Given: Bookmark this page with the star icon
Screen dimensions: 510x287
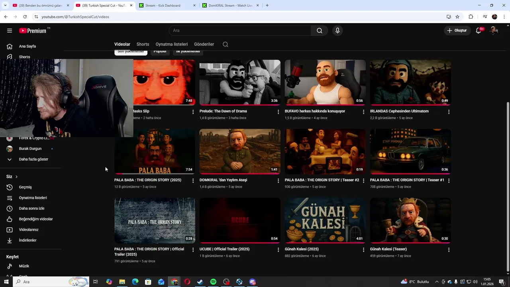Looking at the screenshot, I should tap(457, 17).
